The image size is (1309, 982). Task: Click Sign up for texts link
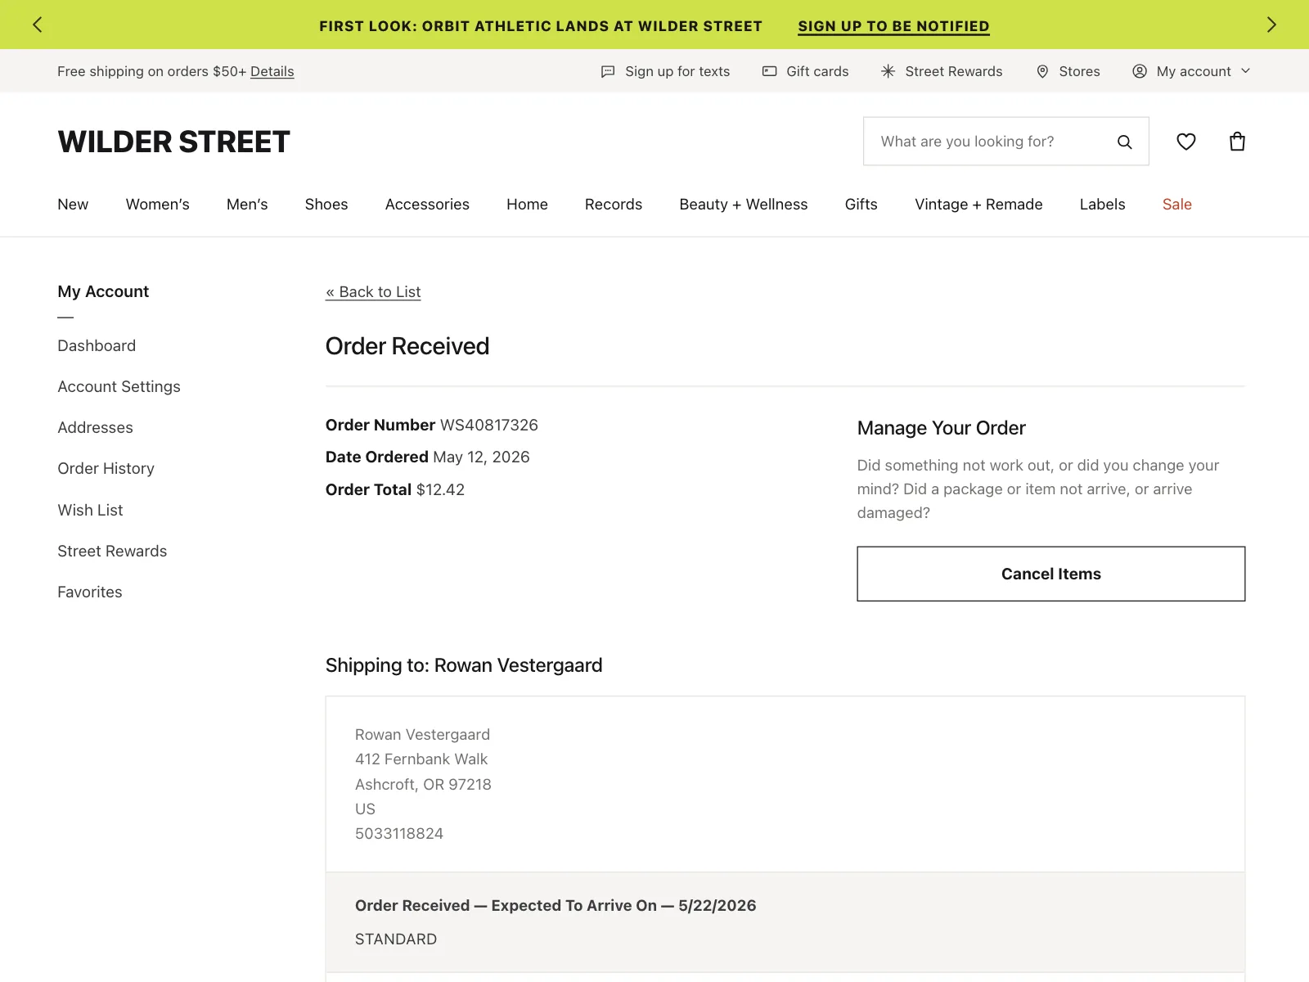[x=677, y=71]
